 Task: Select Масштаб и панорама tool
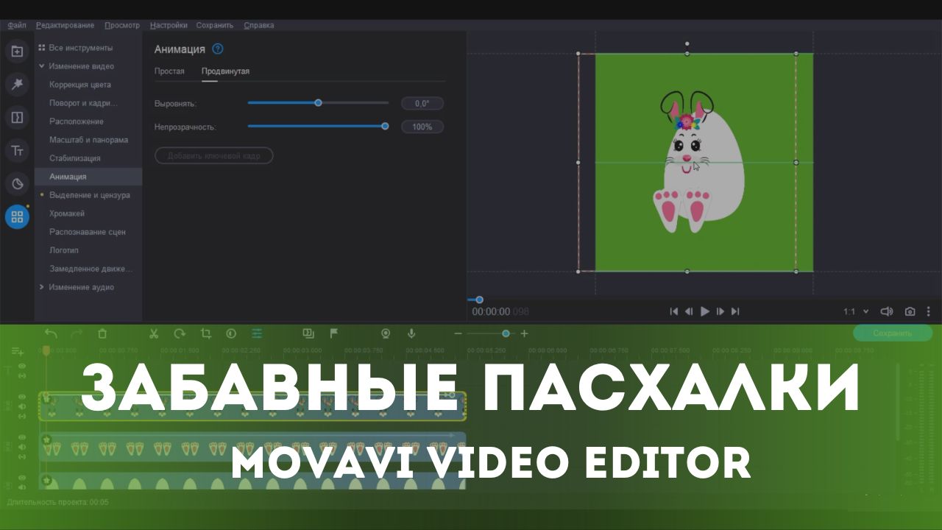(88, 140)
